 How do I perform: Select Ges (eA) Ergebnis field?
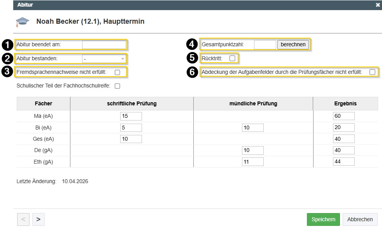point(343,139)
